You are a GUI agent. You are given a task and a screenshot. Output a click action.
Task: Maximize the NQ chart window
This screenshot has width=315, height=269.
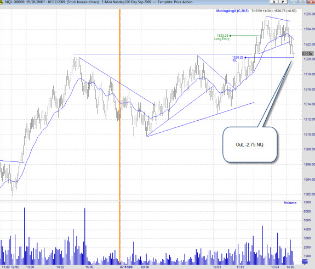click(302, 2)
